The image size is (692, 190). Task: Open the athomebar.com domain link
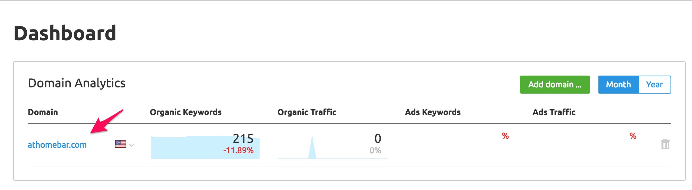tap(57, 145)
